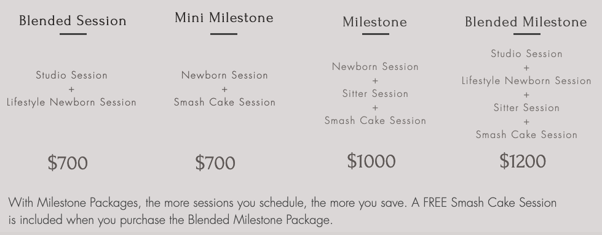This screenshot has height=235, width=602.
Task: Choose the Blended Milestone package title
Action: (526, 22)
